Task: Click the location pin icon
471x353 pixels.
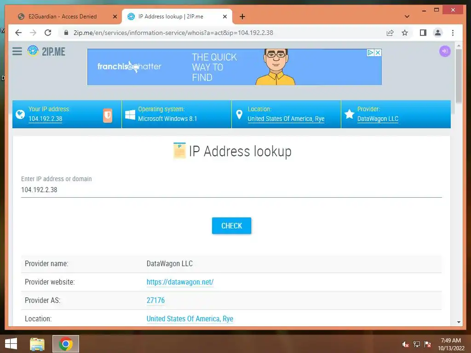Action: pyautogui.click(x=239, y=114)
